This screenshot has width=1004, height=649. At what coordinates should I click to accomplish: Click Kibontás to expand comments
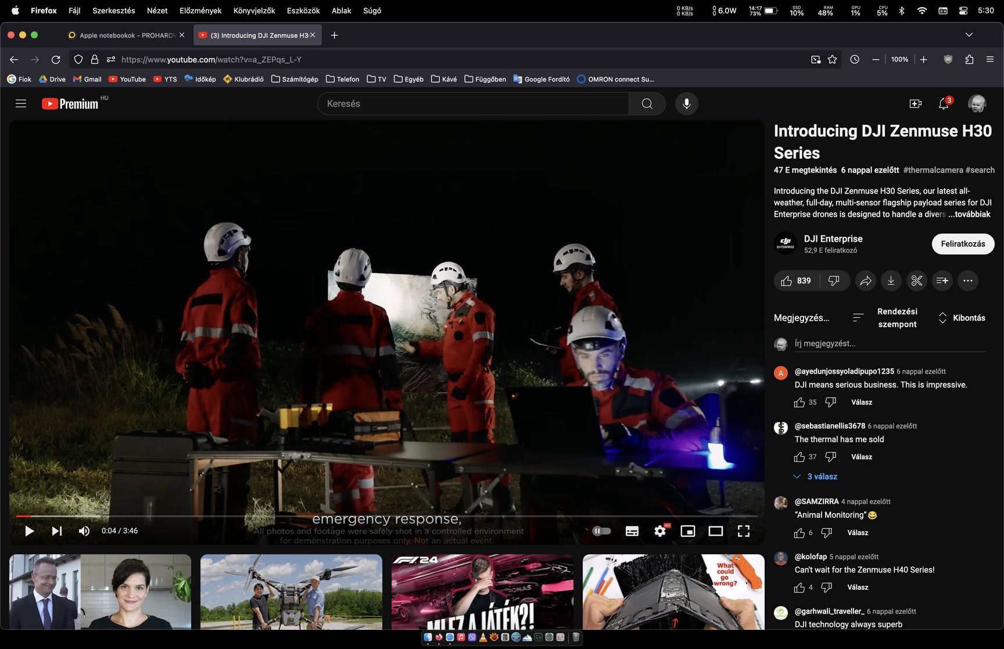pos(962,318)
